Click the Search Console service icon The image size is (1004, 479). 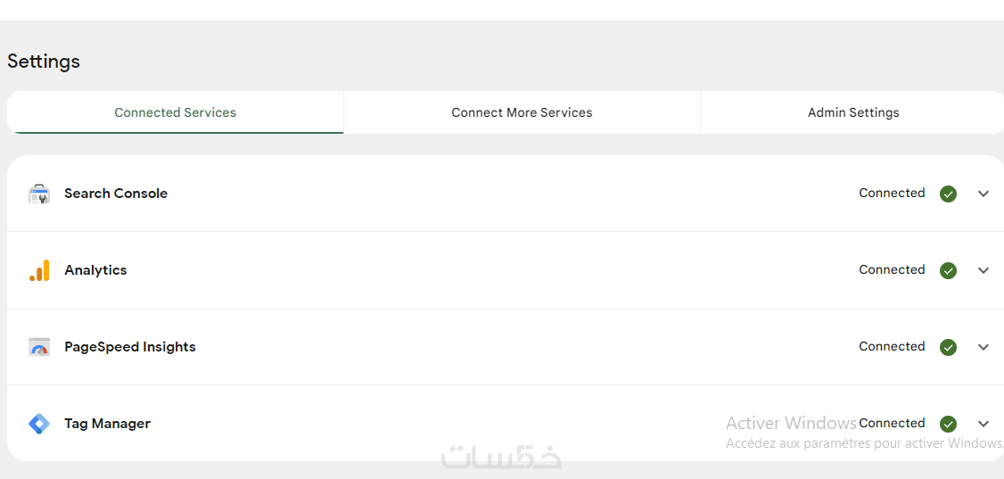click(39, 194)
